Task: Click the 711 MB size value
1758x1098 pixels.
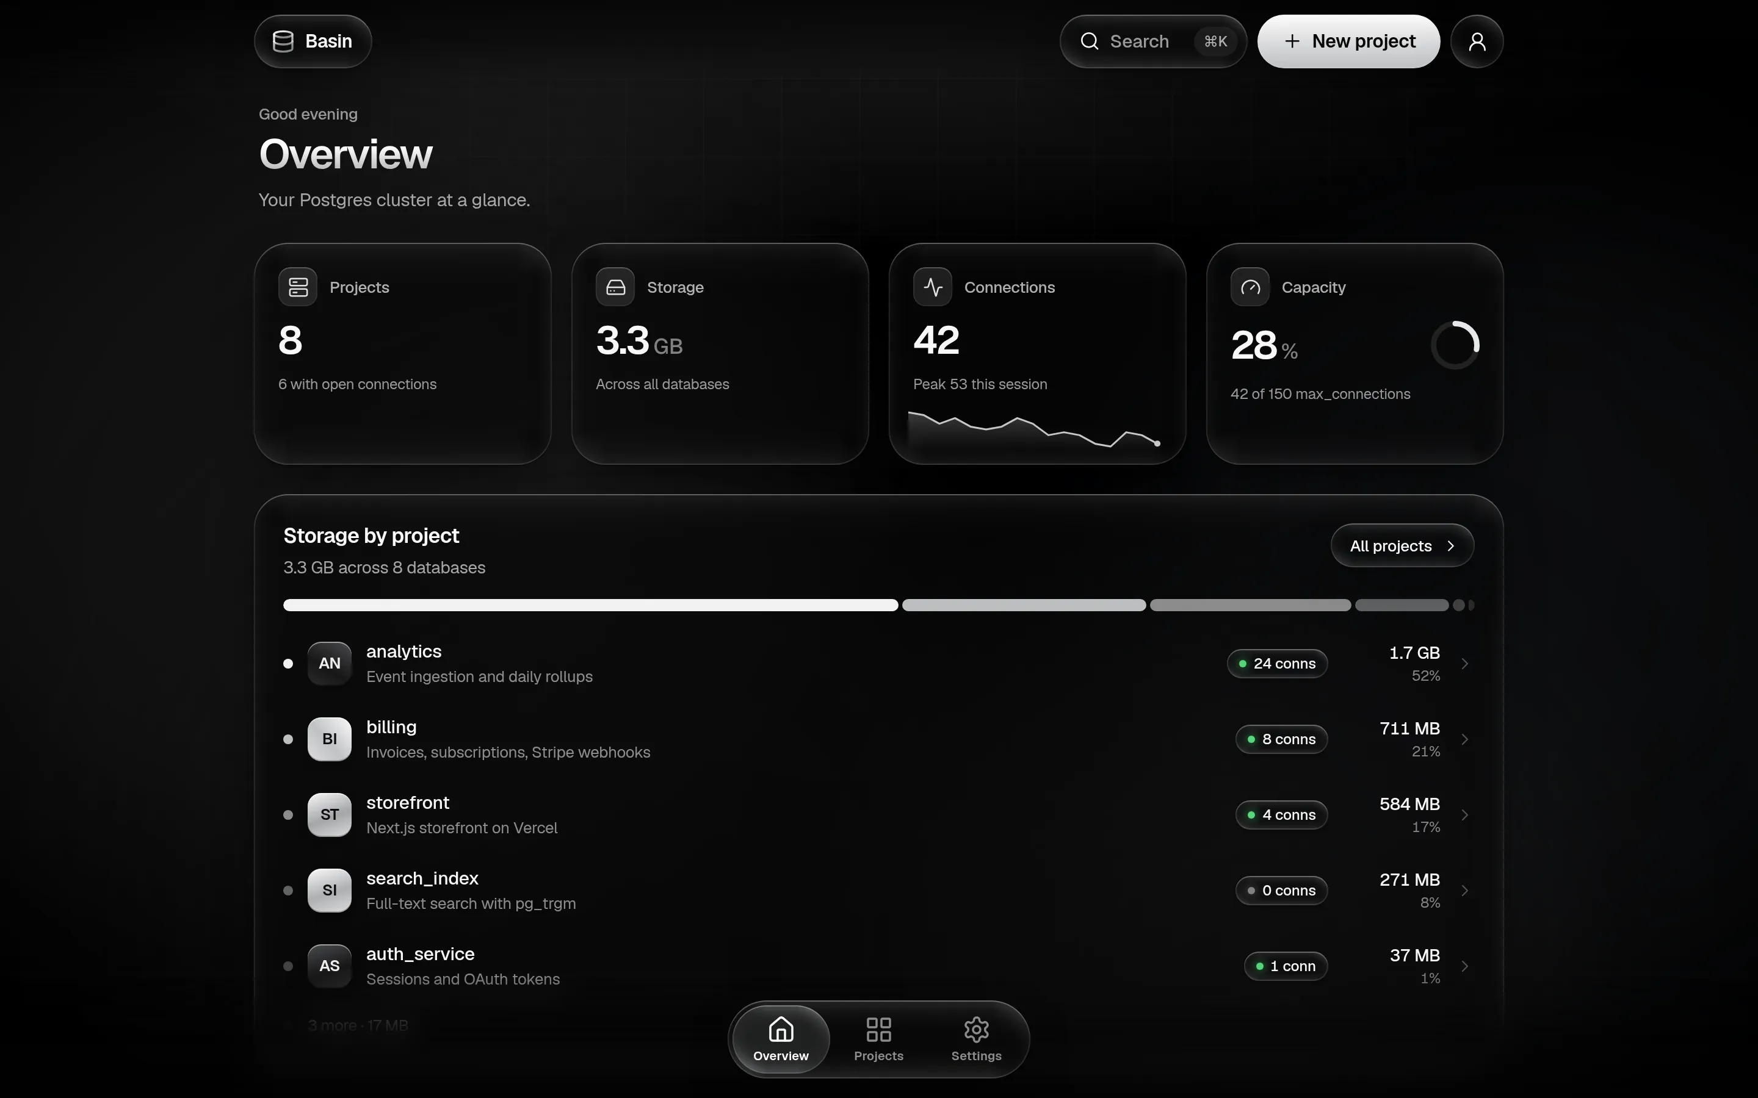Action: click(x=1409, y=728)
